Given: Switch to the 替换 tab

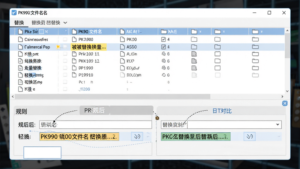Looking at the screenshot, I should pos(19,23).
